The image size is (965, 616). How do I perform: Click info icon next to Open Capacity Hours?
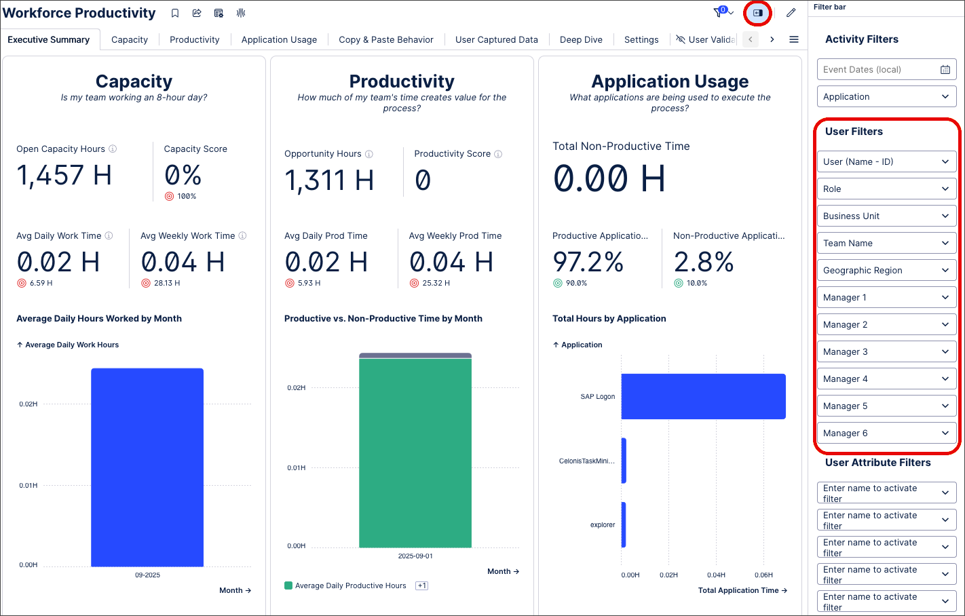113,149
